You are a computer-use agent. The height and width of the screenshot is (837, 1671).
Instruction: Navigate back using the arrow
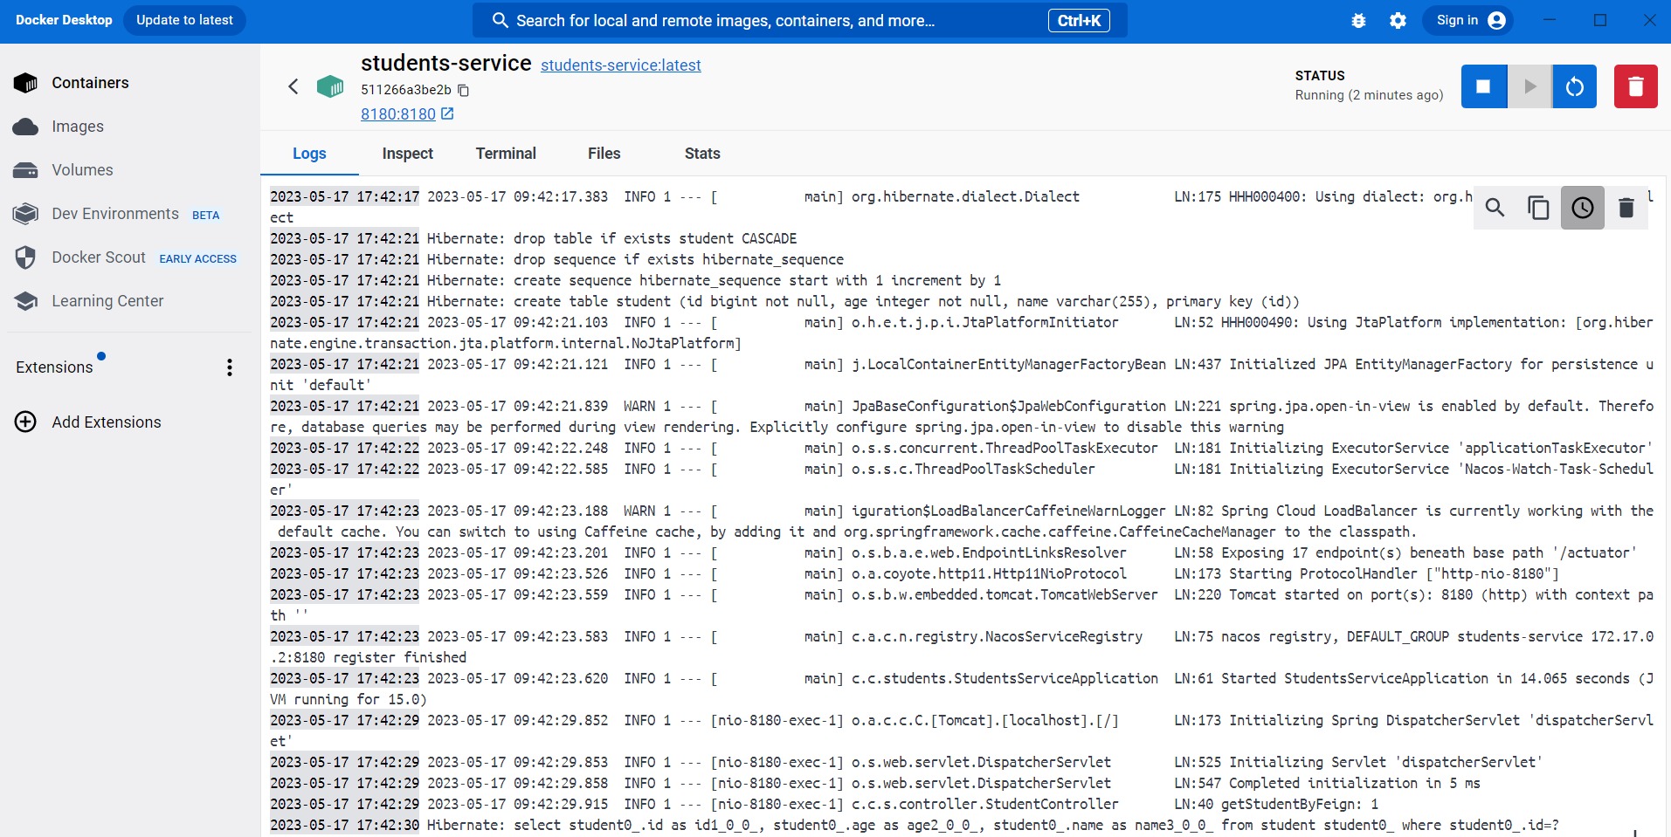pyautogui.click(x=294, y=86)
